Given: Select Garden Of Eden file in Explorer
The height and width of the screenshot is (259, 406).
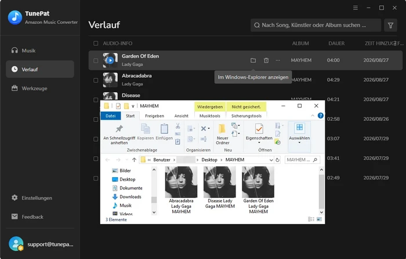Looking at the screenshot, I should [258, 190].
